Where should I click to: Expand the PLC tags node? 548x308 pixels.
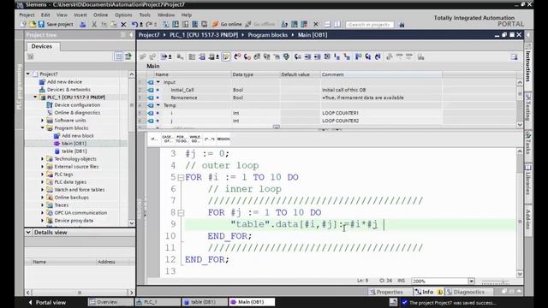(43, 175)
